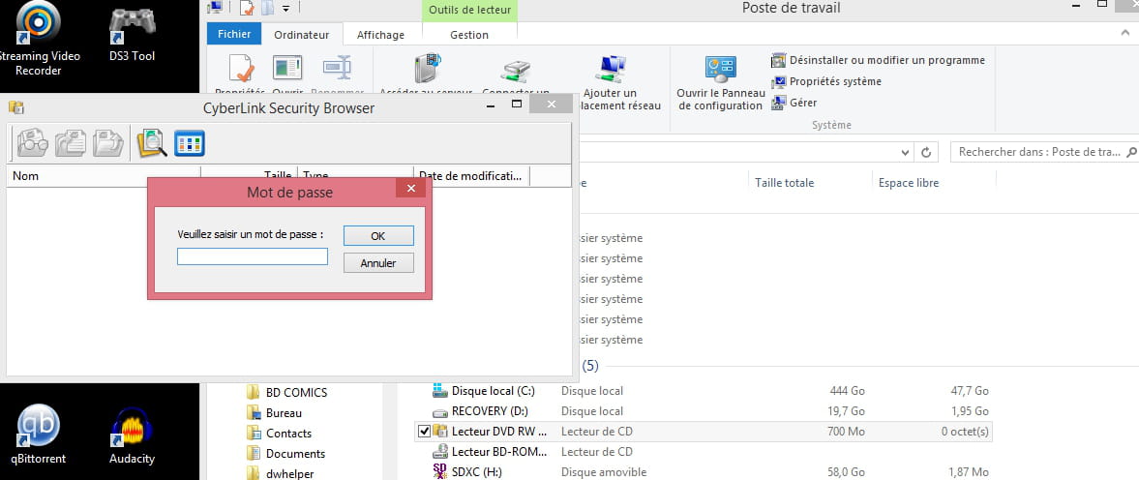Maximize the CyberLink Security Browser window
The image size is (1139, 480).
[517, 105]
